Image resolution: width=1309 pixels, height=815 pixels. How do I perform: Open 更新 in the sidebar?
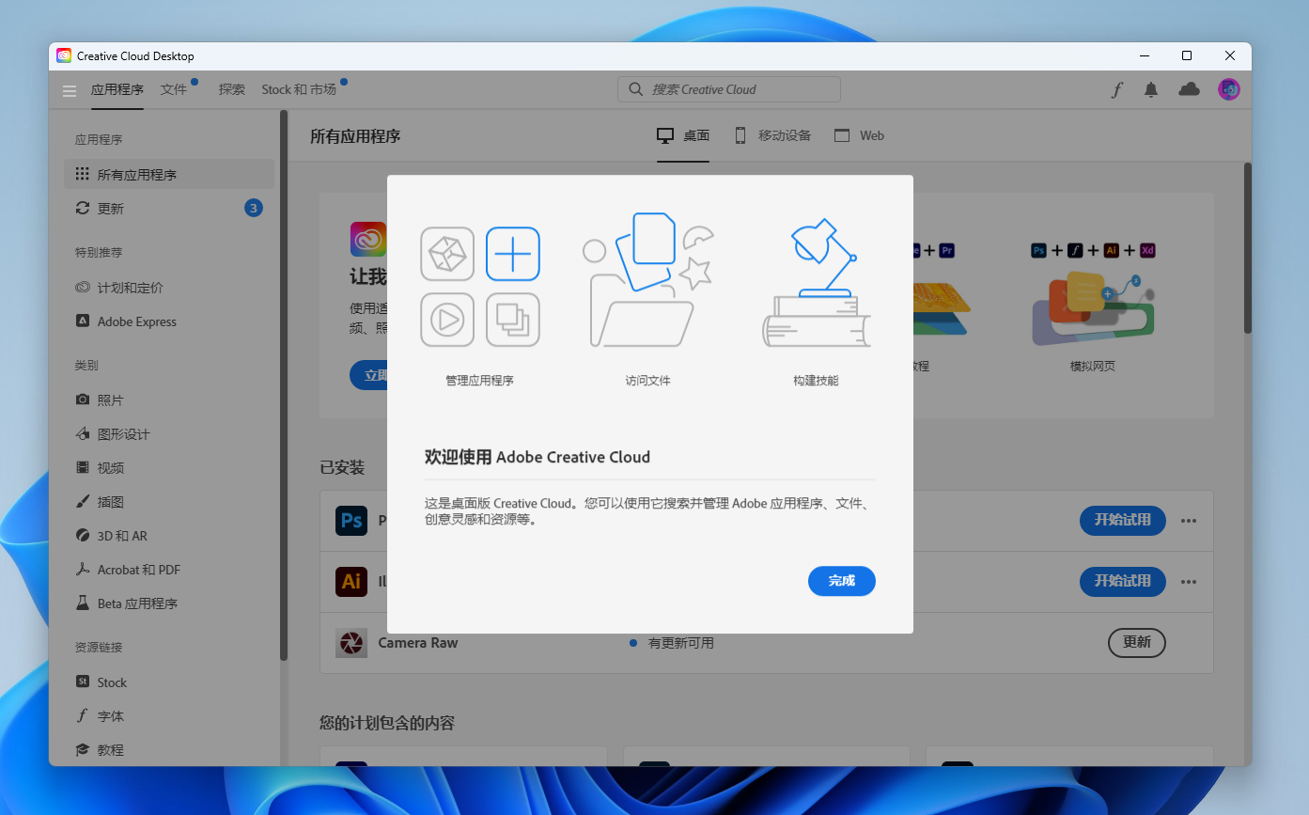(x=169, y=209)
